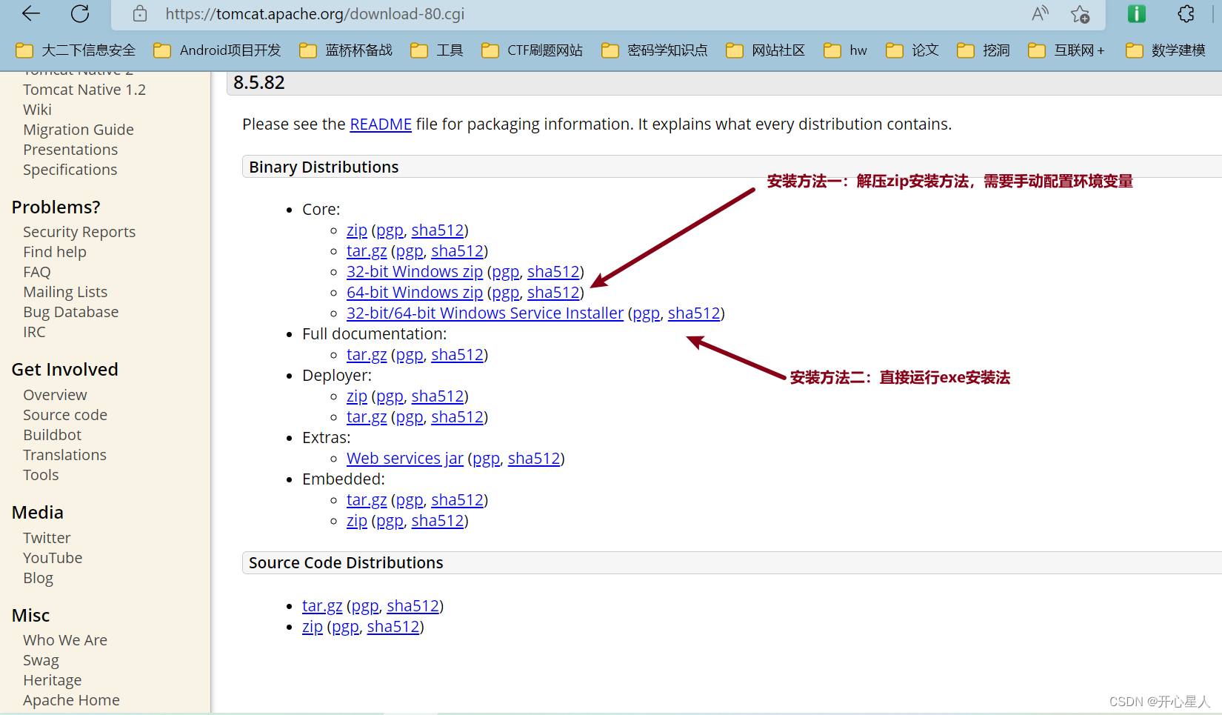Image resolution: width=1222 pixels, height=715 pixels.
Task: Open Swag sidebar link
Action: pos(41,660)
